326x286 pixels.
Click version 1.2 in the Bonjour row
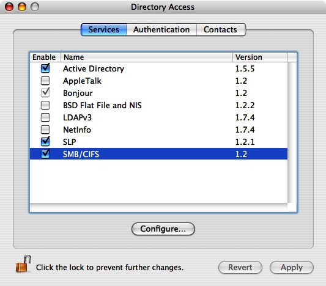pyautogui.click(x=241, y=94)
